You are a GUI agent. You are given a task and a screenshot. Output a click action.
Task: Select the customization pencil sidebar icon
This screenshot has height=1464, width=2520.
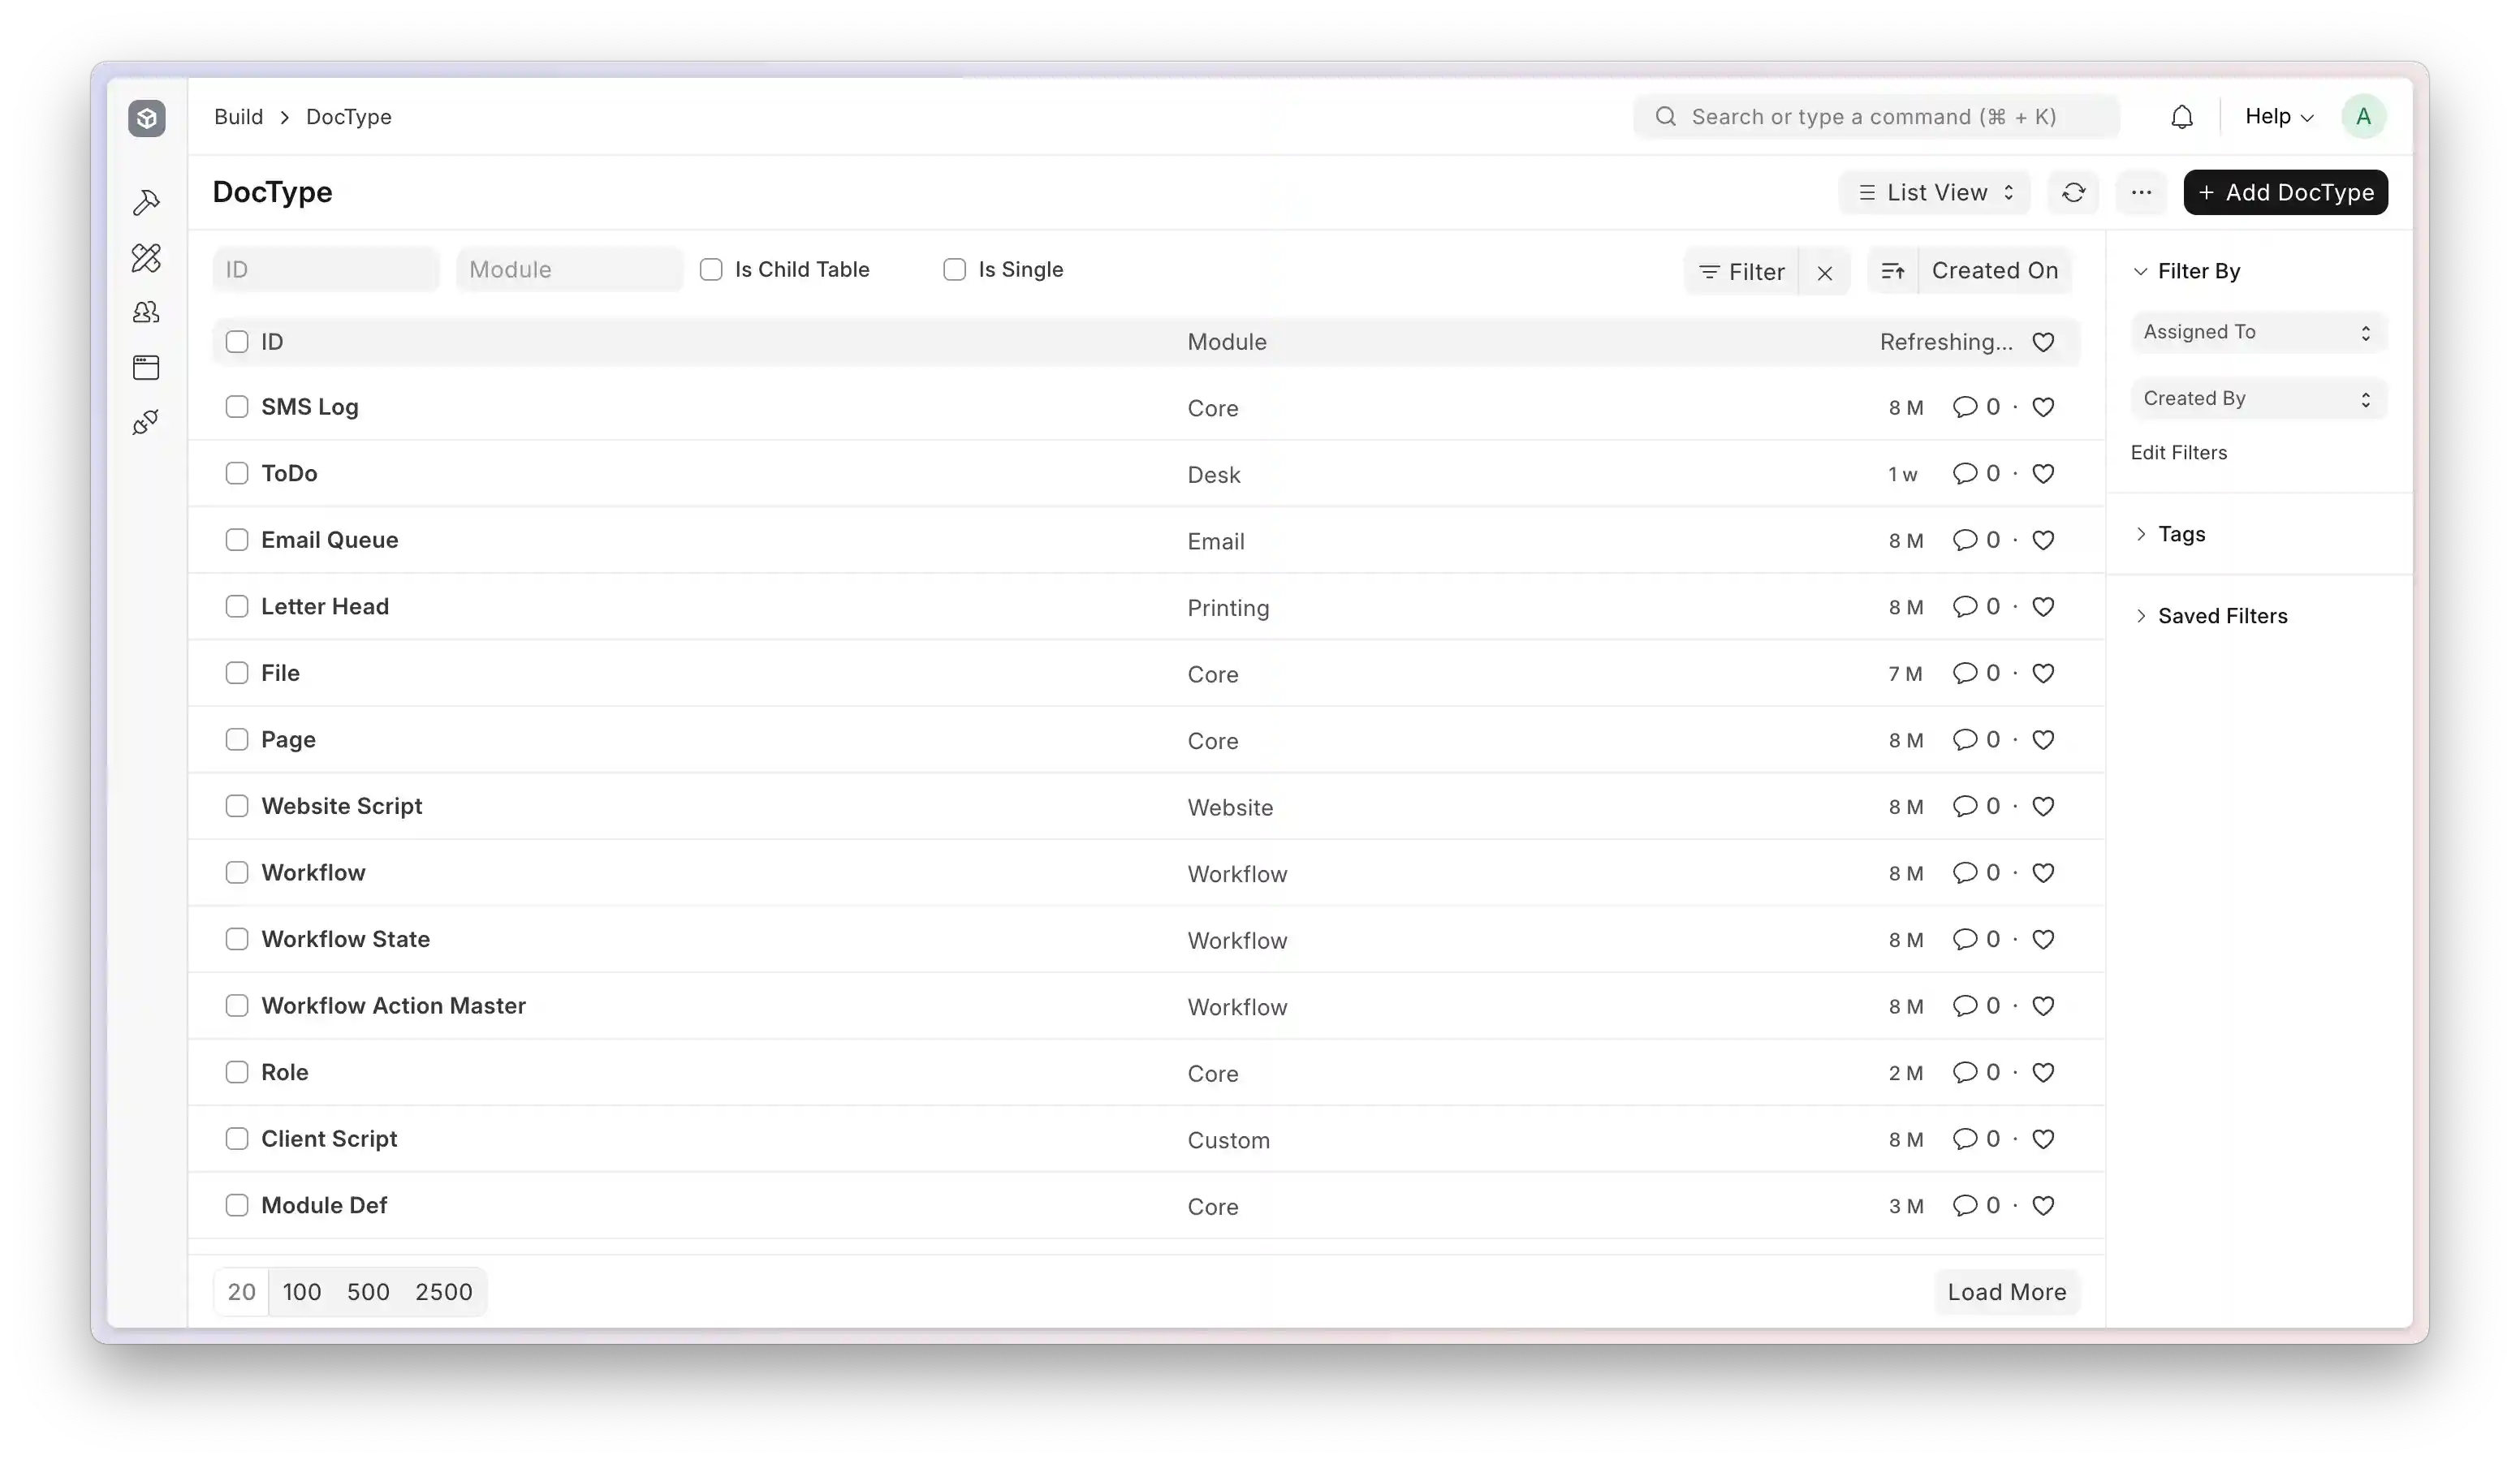[x=147, y=259]
